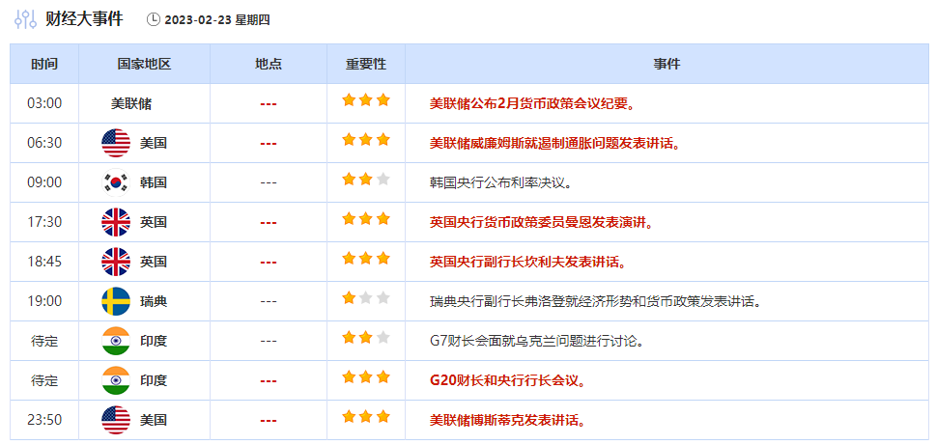Click the red --- location in 23:50 row
This screenshot has width=936, height=445.
pos(268,420)
